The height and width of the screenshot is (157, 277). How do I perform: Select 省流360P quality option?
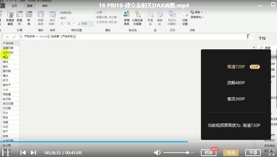(x=236, y=99)
